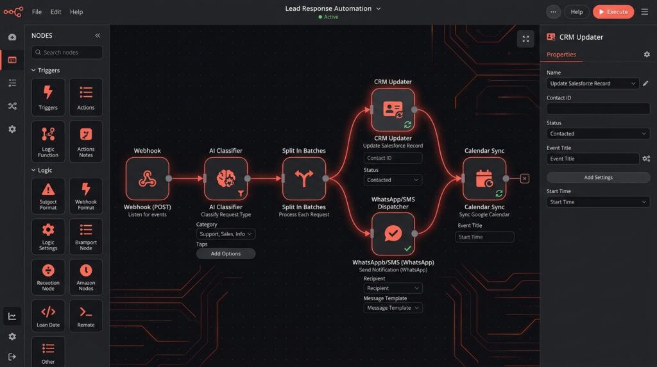657x367 pixels.
Task: Open the cloud icon in left sidebar
Action: (x=12, y=37)
